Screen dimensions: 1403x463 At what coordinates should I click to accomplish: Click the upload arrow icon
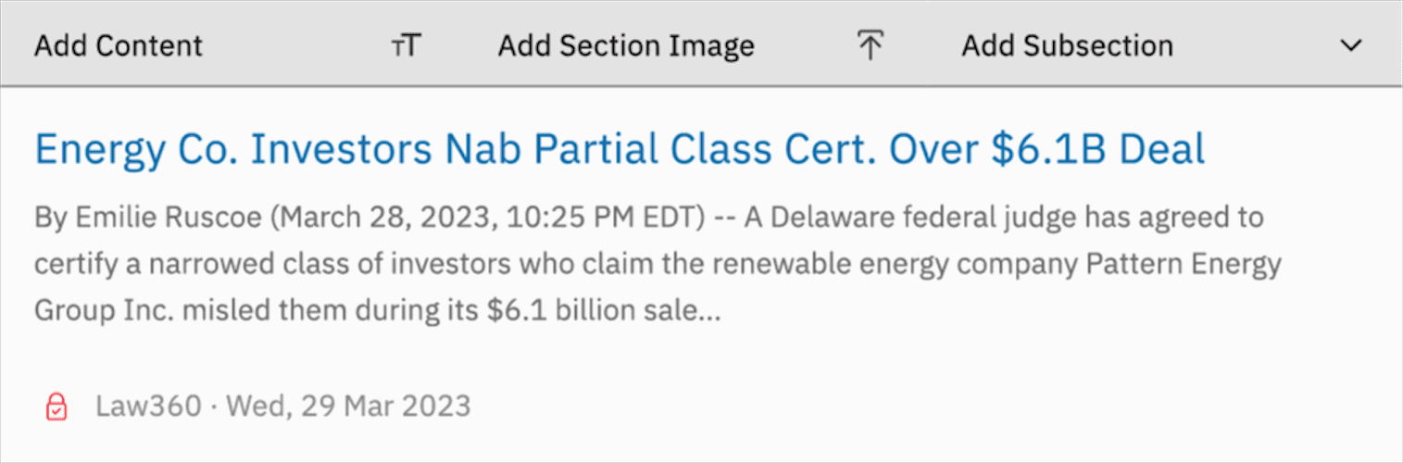click(x=869, y=45)
